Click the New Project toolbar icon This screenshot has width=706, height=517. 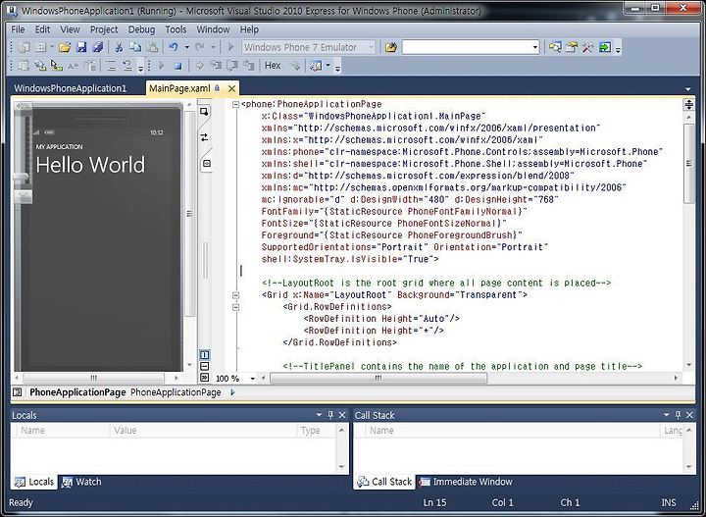(25, 47)
